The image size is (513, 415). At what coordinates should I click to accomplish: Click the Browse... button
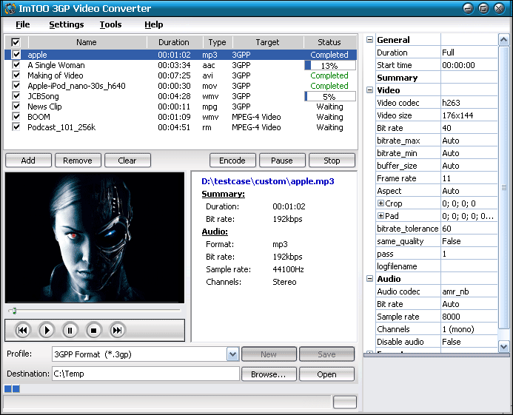point(269,374)
